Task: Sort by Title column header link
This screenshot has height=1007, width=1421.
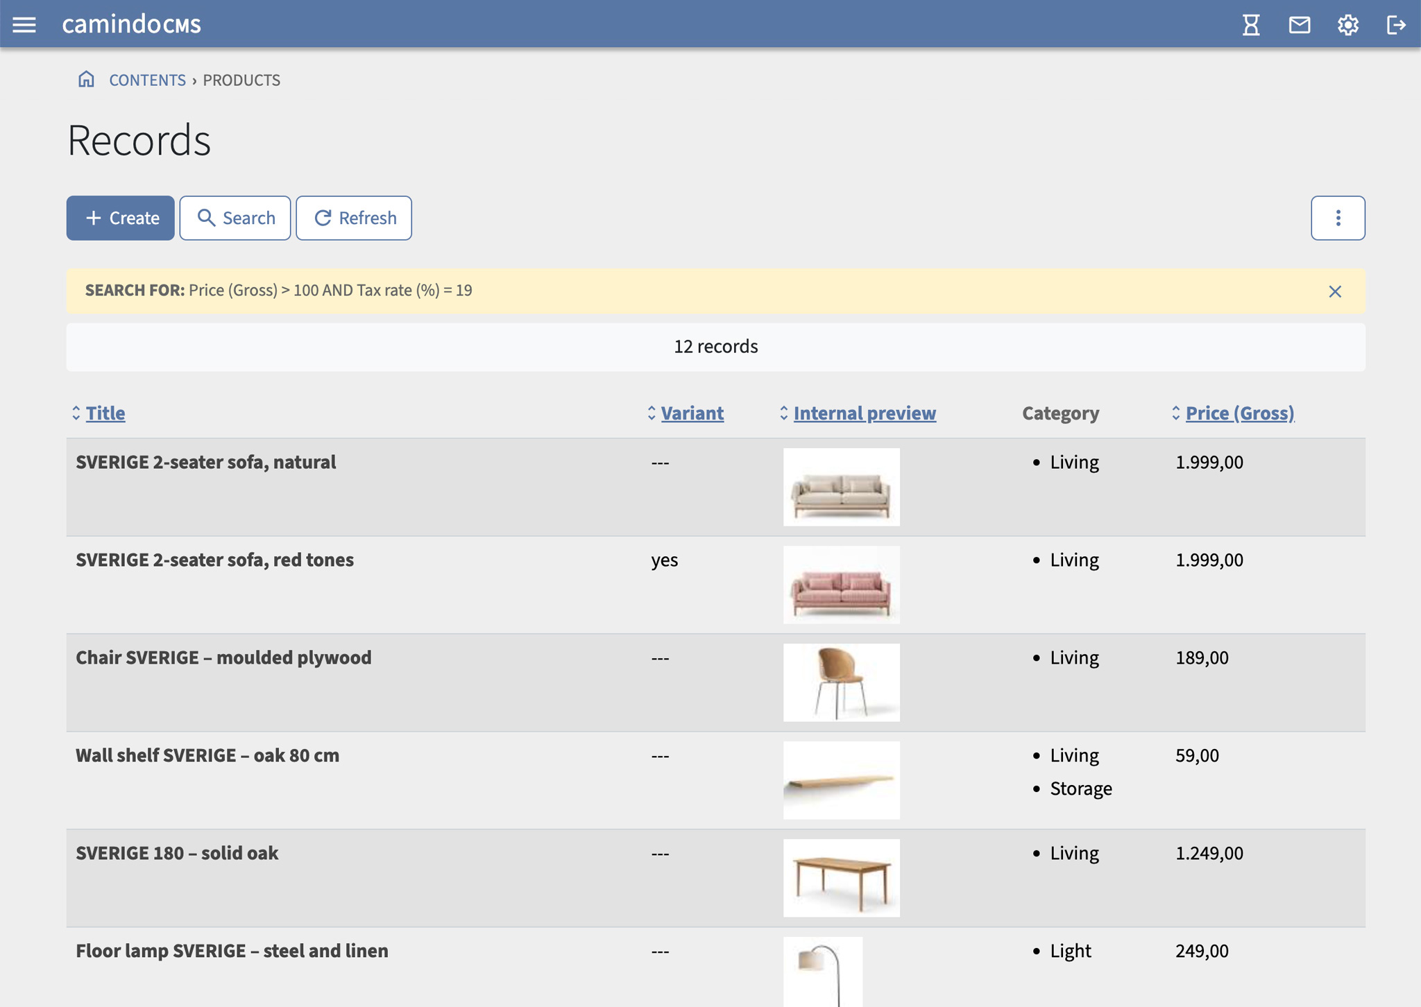Action: (105, 413)
